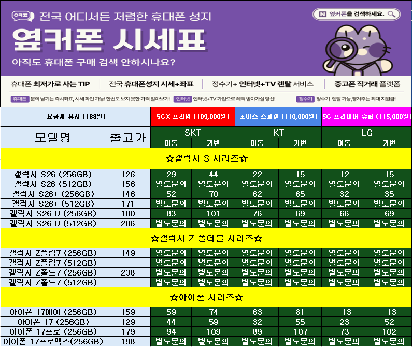Click LG 이동 value 66 in S26 U row
This screenshot has height=347, width=412.
coord(344,213)
